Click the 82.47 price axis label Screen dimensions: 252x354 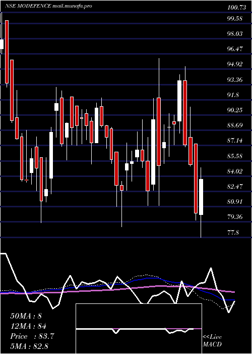pyautogui.click(x=235, y=187)
